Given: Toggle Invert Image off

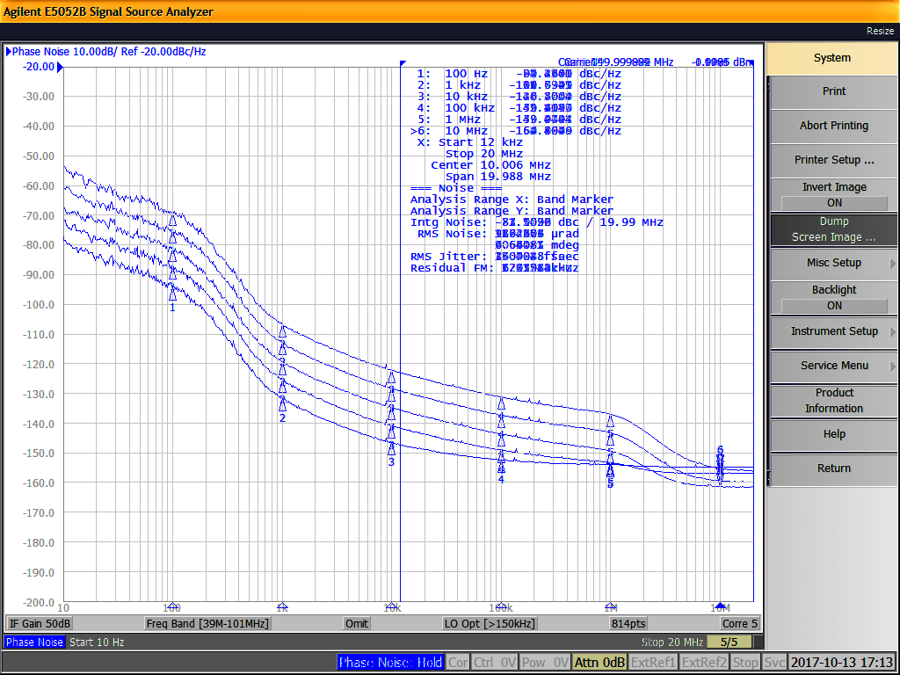Looking at the screenshot, I should (x=831, y=192).
